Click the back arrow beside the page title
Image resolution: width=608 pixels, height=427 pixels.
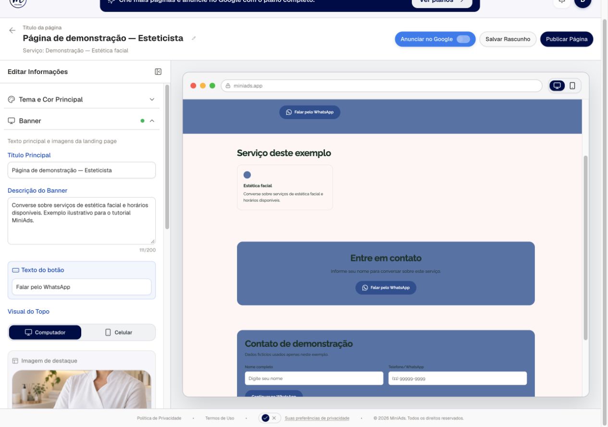coord(12,30)
